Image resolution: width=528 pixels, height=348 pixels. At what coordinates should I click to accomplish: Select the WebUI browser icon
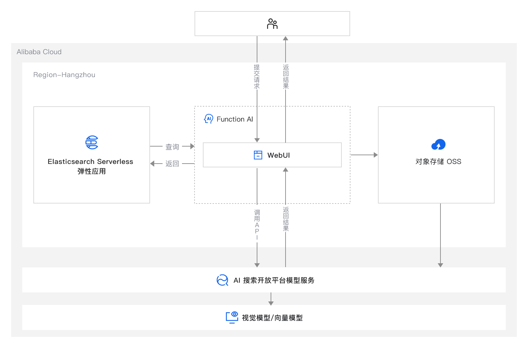click(257, 155)
